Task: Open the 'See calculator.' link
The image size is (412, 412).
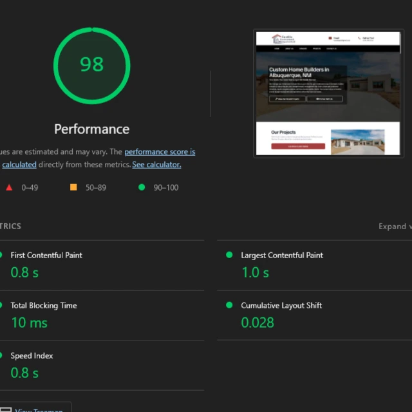Action: (156, 165)
